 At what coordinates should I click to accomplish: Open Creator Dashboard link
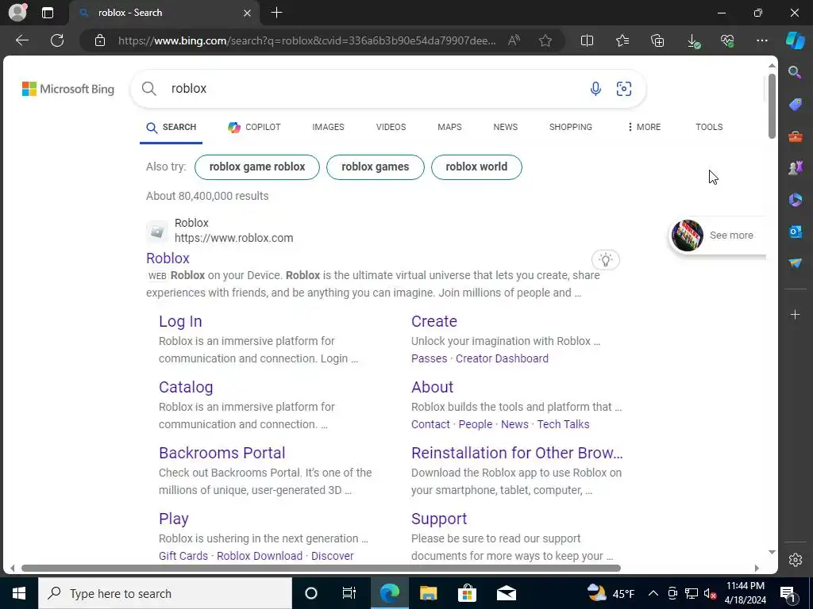(x=502, y=358)
